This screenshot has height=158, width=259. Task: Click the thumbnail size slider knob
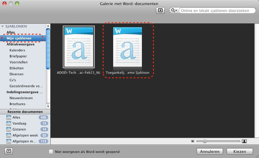(x=205, y=141)
